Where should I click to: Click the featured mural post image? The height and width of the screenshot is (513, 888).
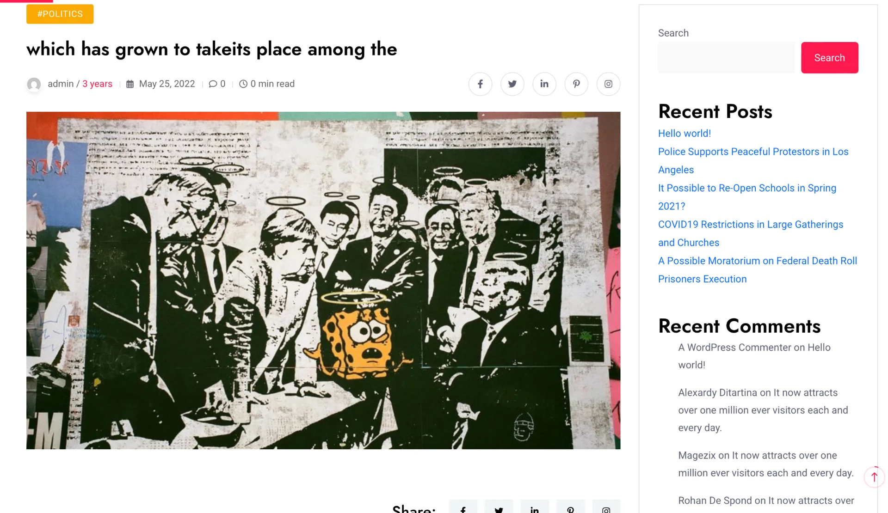click(x=323, y=280)
